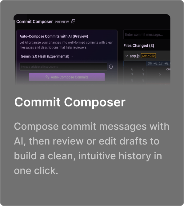Click the Auto-Compose Commits with AI heading
The image size is (184, 206).
point(54,36)
